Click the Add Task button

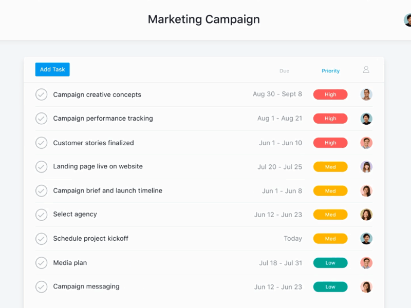click(52, 69)
